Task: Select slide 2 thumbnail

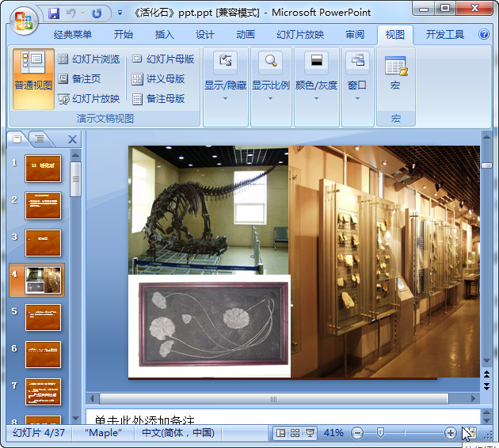Action: pyautogui.click(x=43, y=206)
